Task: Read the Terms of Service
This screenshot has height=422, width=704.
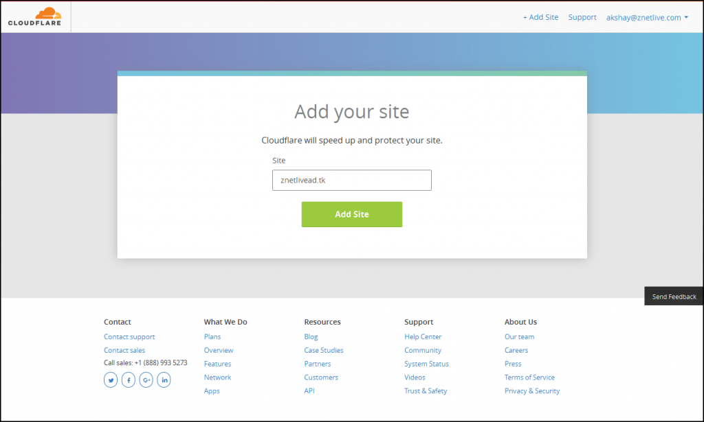Action: click(529, 377)
